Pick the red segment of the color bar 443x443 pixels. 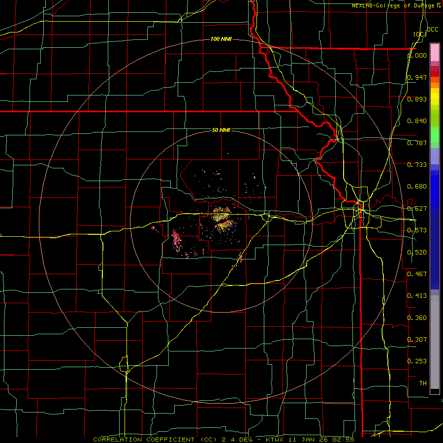click(x=435, y=73)
